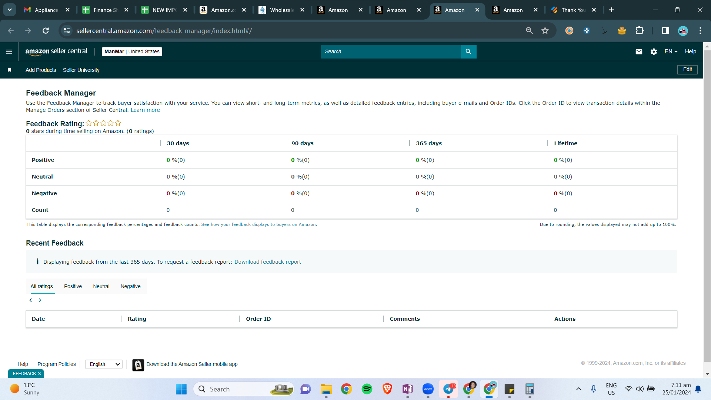Select the Negative feedback tab
This screenshot has width=711, height=400.
pos(130,286)
